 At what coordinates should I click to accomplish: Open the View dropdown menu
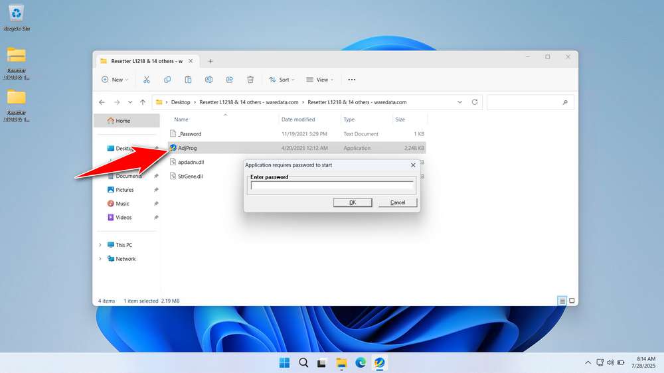[x=320, y=80]
